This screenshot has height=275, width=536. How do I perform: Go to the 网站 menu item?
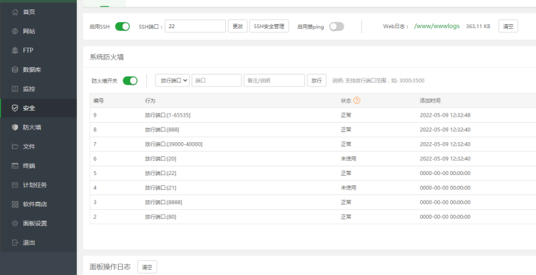(x=38, y=31)
